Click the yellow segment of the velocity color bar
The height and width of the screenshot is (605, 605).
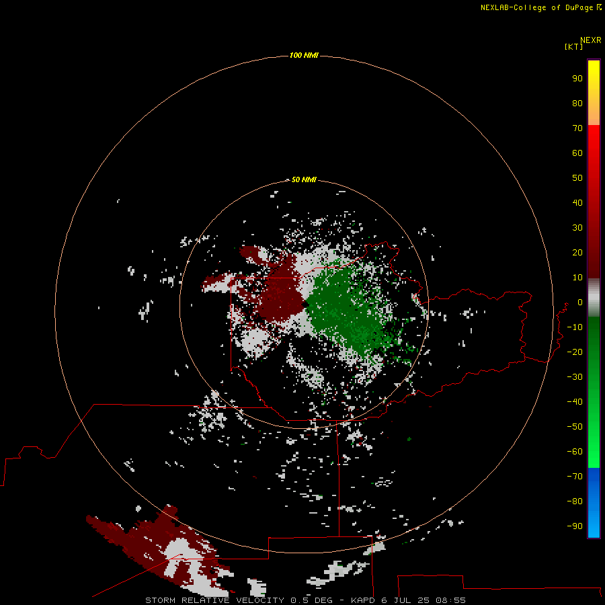coord(594,93)
